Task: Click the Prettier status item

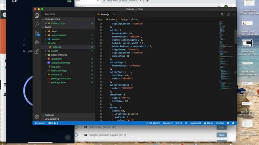Action: (x=220, y=123)
